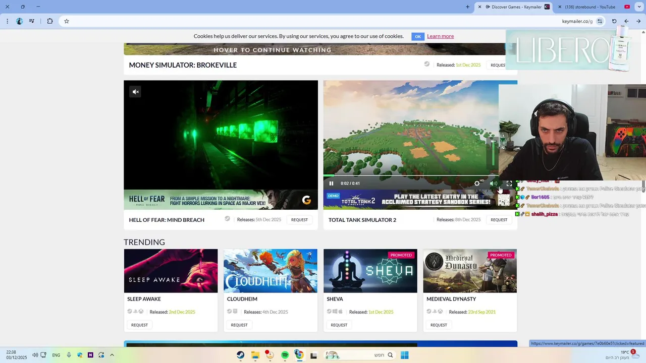
Task: Close the YouTube storebound tab
Action: point(560,7)
